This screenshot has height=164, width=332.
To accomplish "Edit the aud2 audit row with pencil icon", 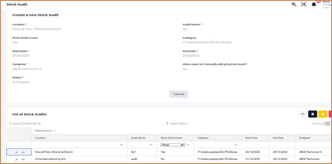I will click(16, 159).
